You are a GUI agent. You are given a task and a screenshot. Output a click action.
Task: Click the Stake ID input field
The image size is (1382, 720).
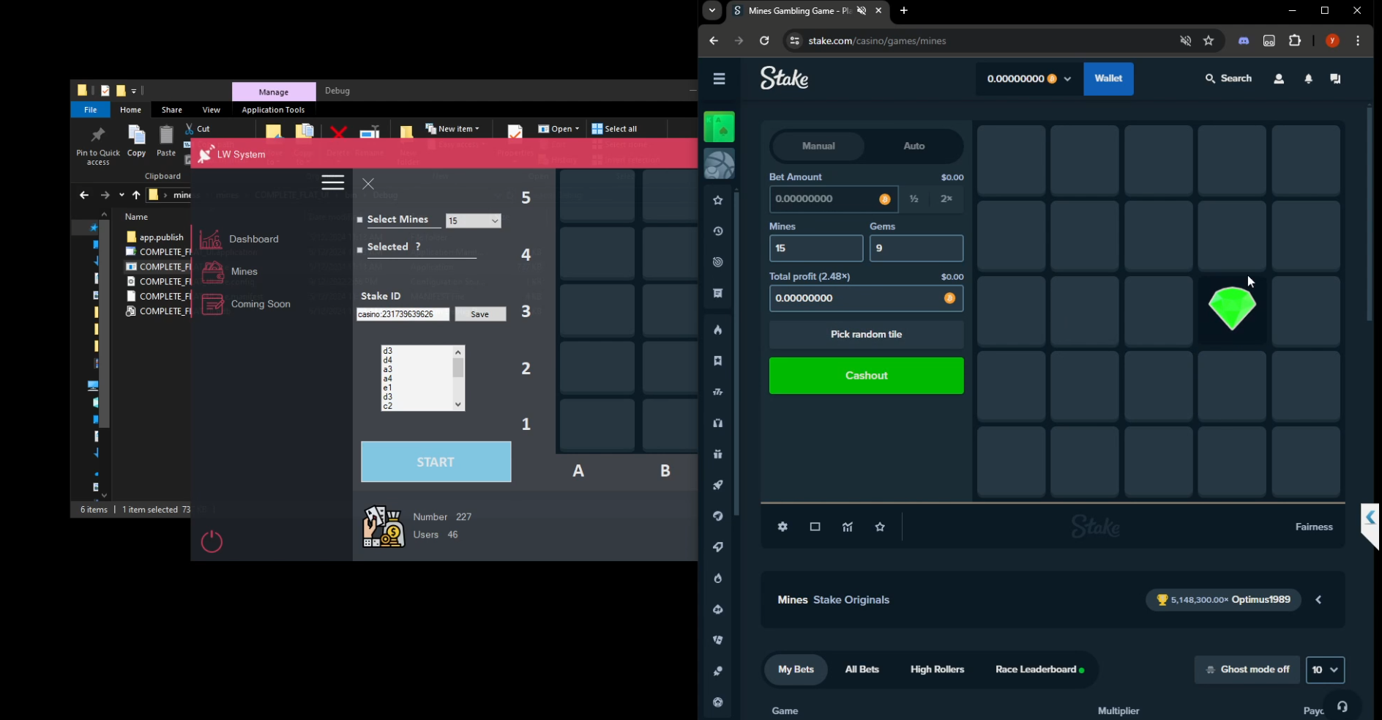click(403, 314)
